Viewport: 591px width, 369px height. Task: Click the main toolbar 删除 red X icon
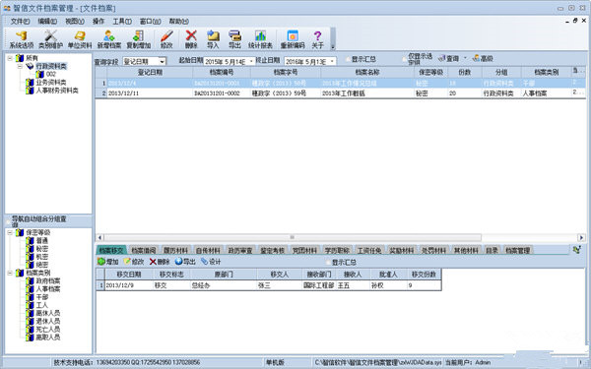click(x=191, y=39)
